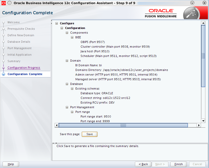Click the disabled Next button

160,164
